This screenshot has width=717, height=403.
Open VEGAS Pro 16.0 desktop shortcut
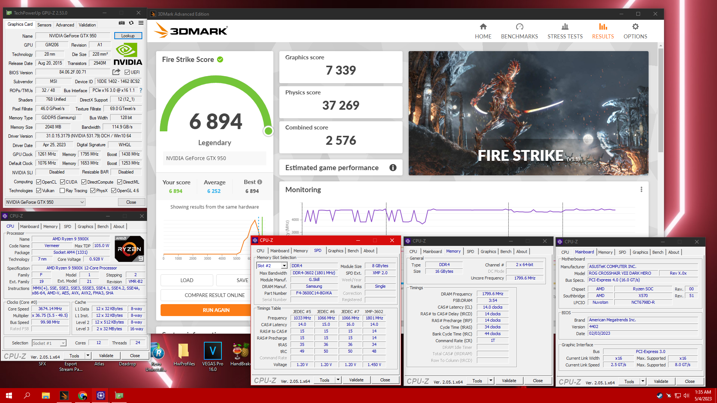(x=212, y=356)
